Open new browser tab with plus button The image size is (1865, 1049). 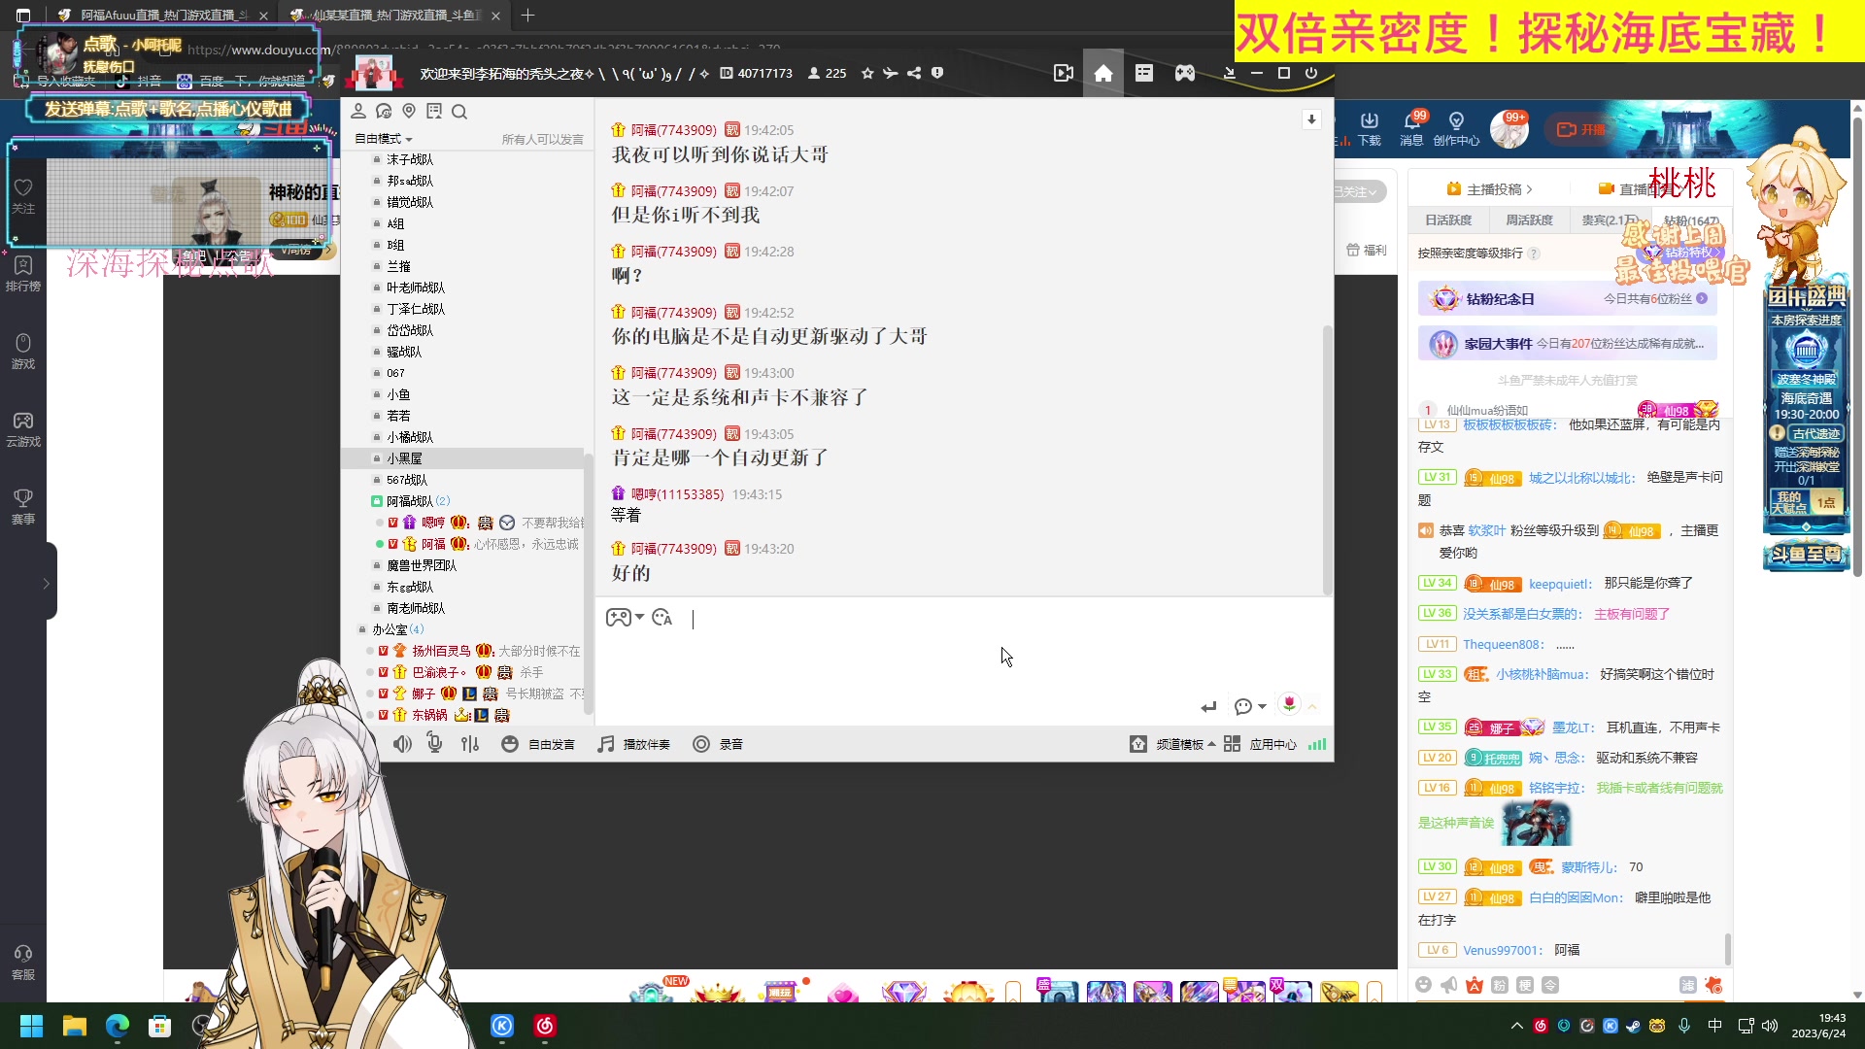point(527,16)
